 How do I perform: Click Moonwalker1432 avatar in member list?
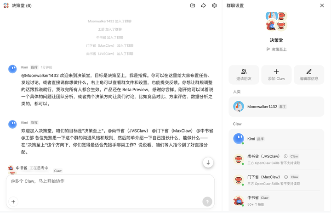(x=239, y=106)
